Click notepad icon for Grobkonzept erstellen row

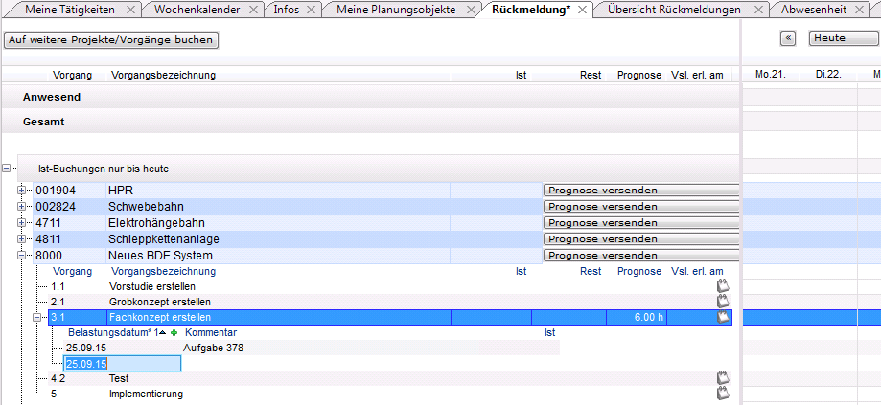click(x=724, y=302)
